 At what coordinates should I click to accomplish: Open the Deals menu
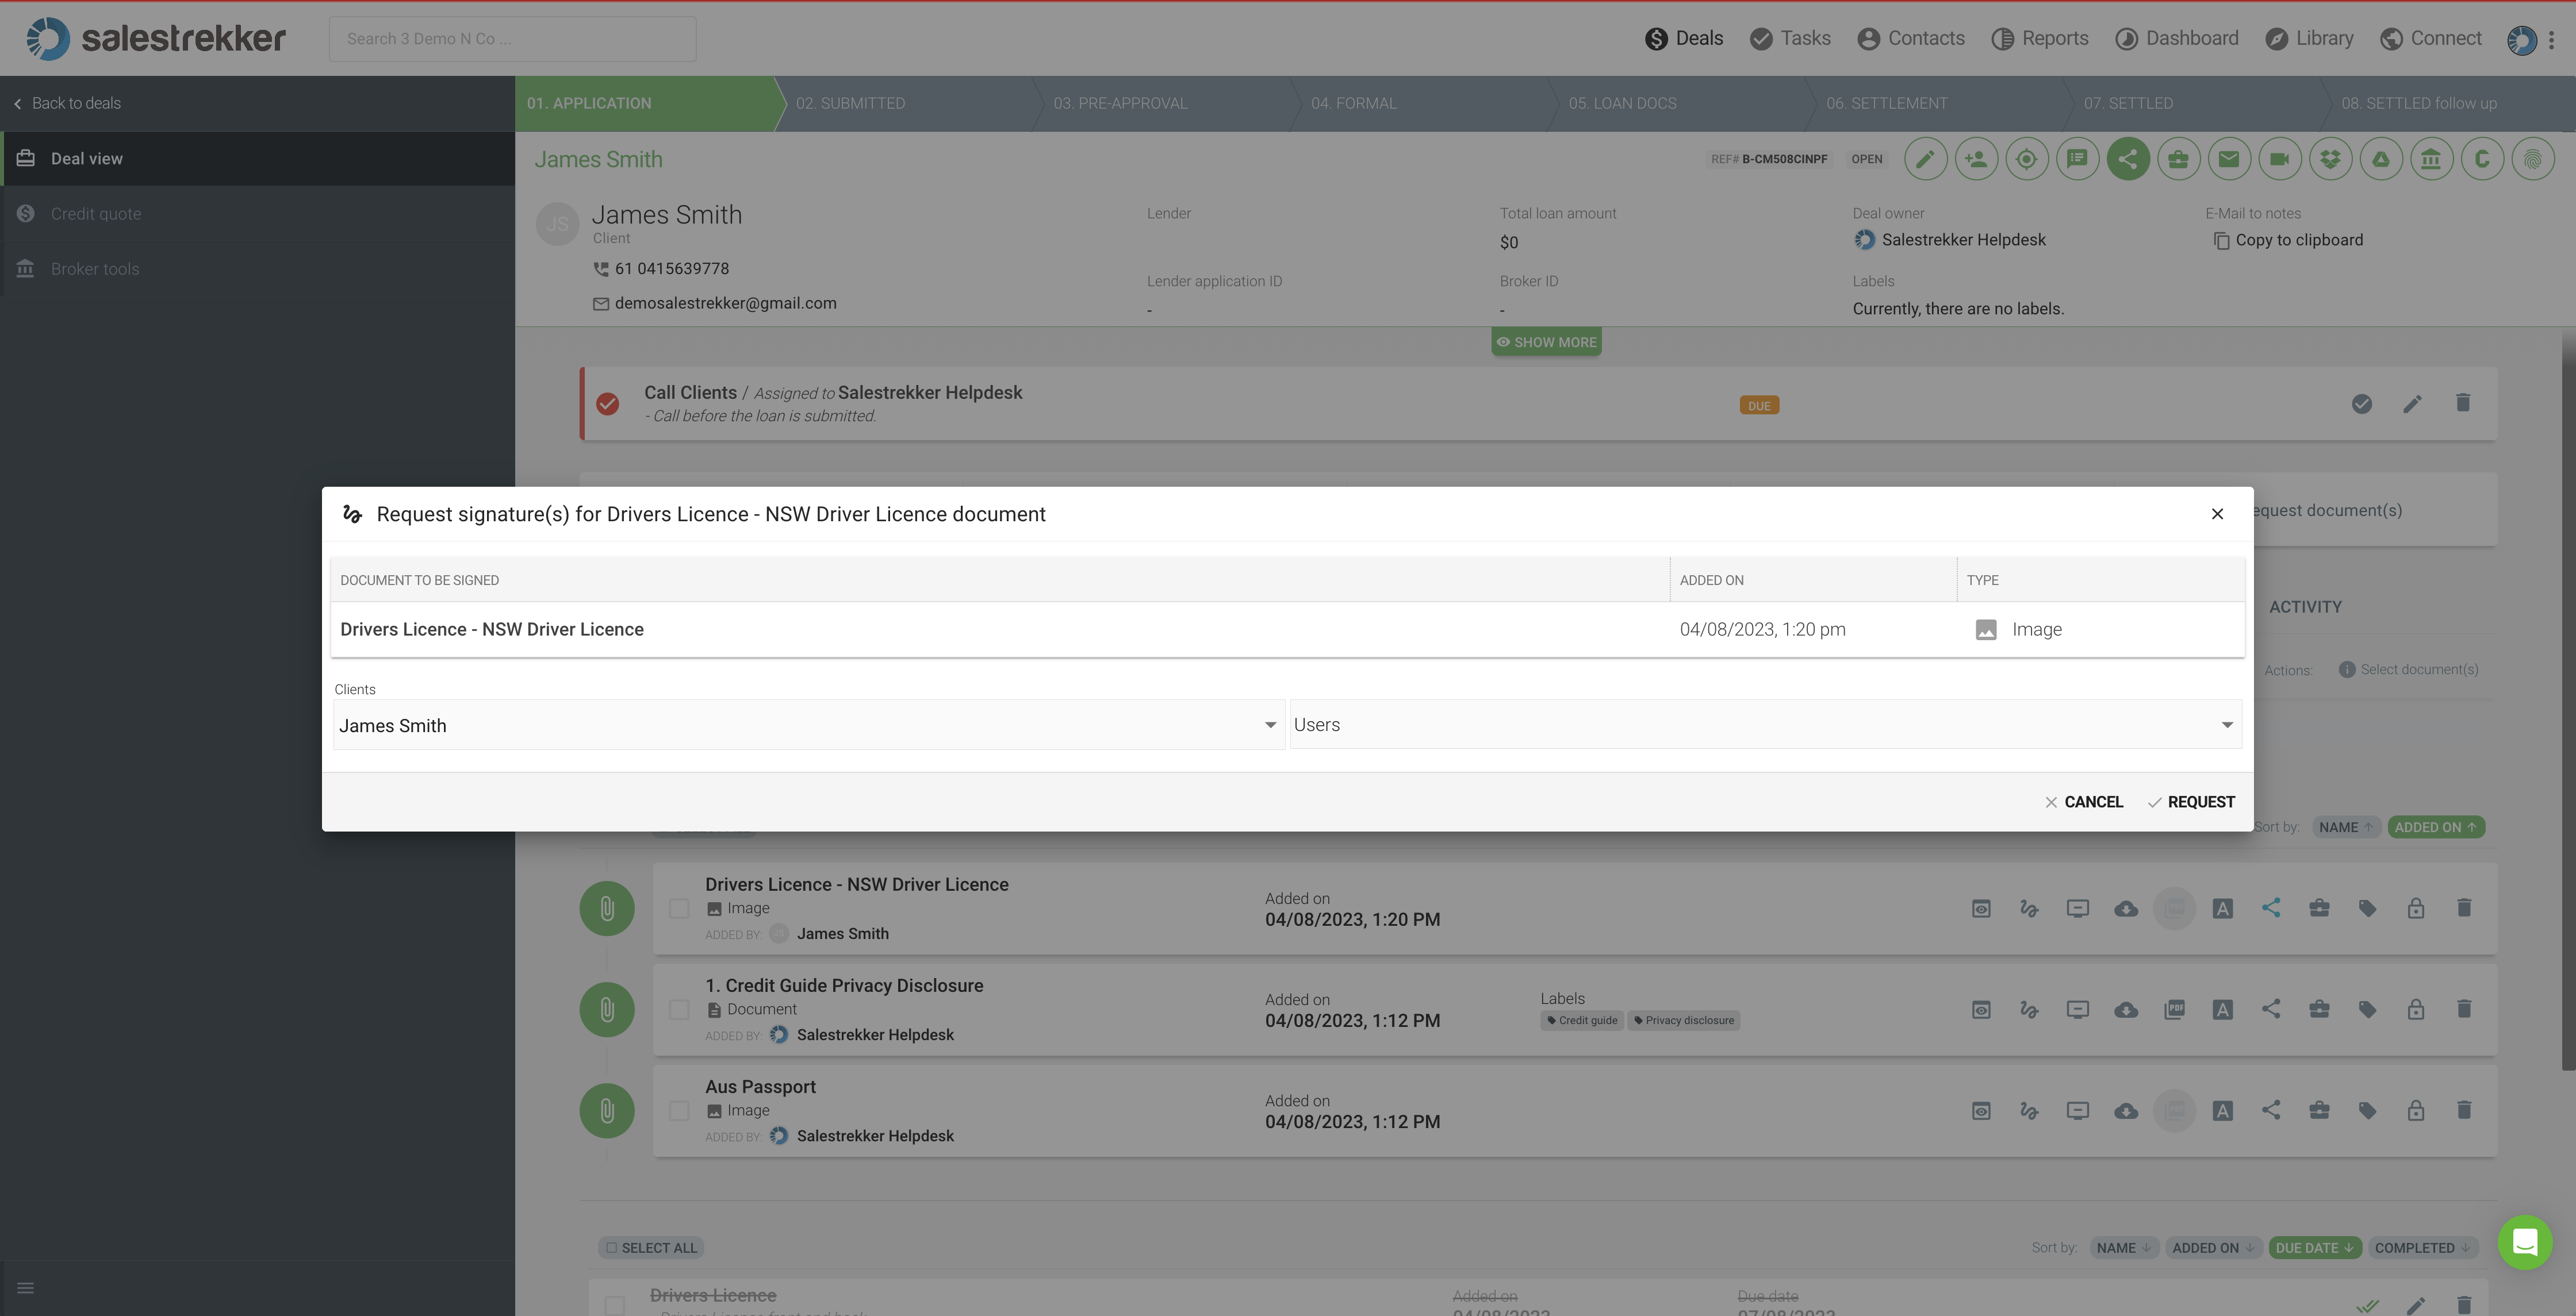[x=1684, y=38]
